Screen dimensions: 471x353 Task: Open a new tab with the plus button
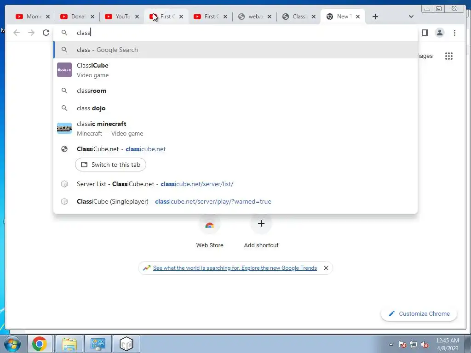[x=375, y=17]
